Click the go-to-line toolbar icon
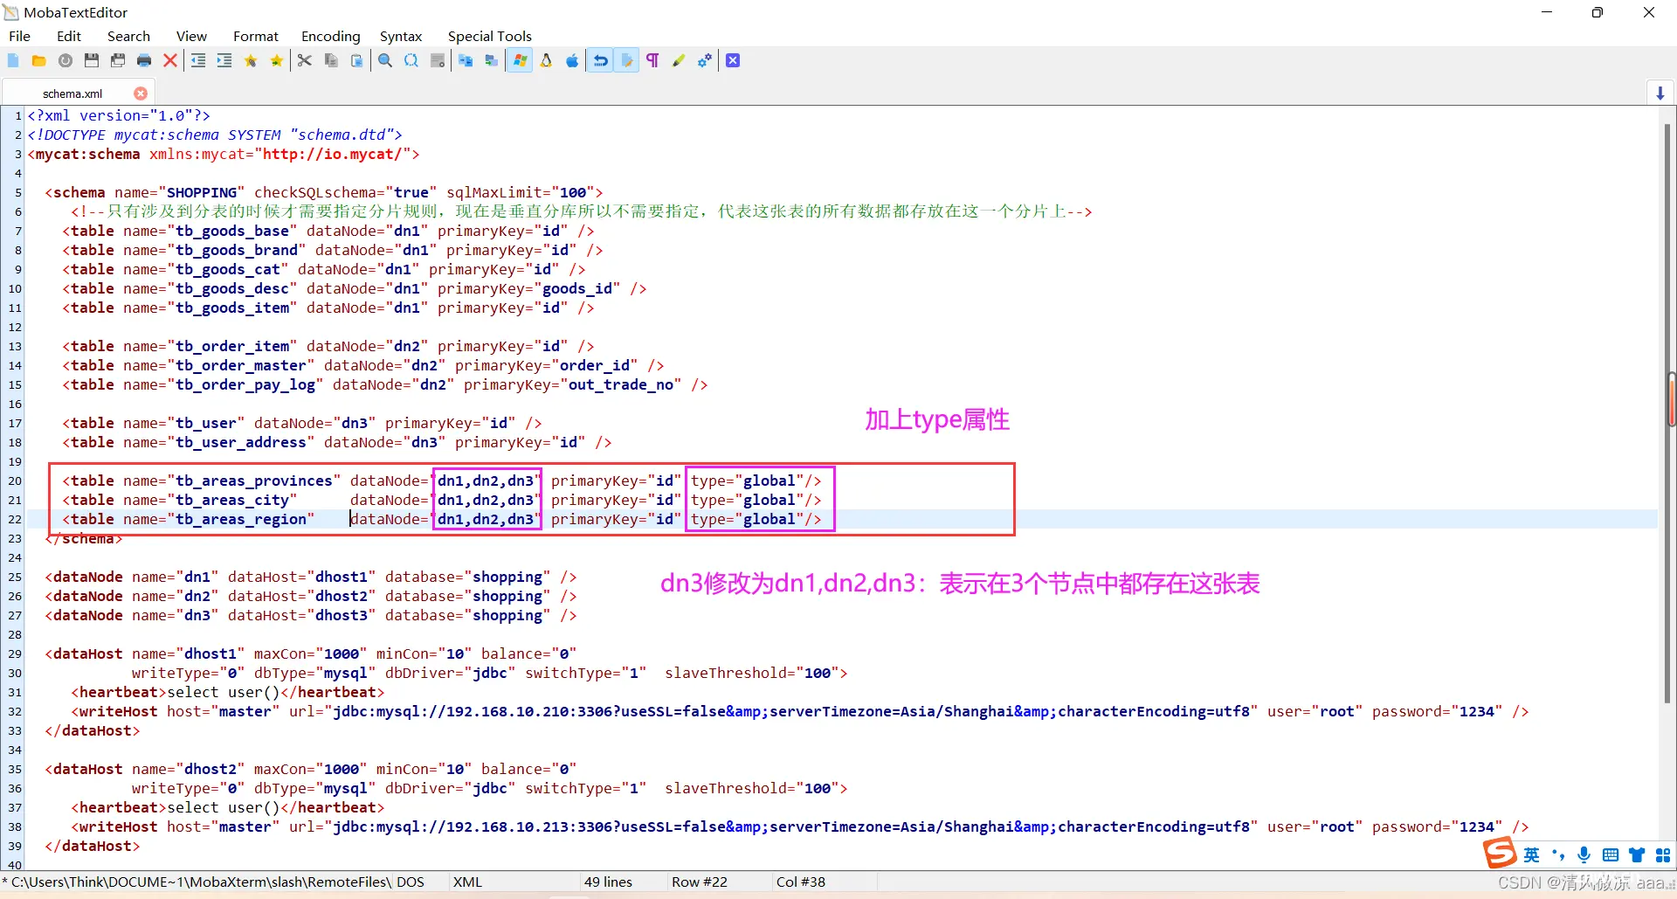The width and height of the screenshot is (1677, 899). [x=438, y=60]
